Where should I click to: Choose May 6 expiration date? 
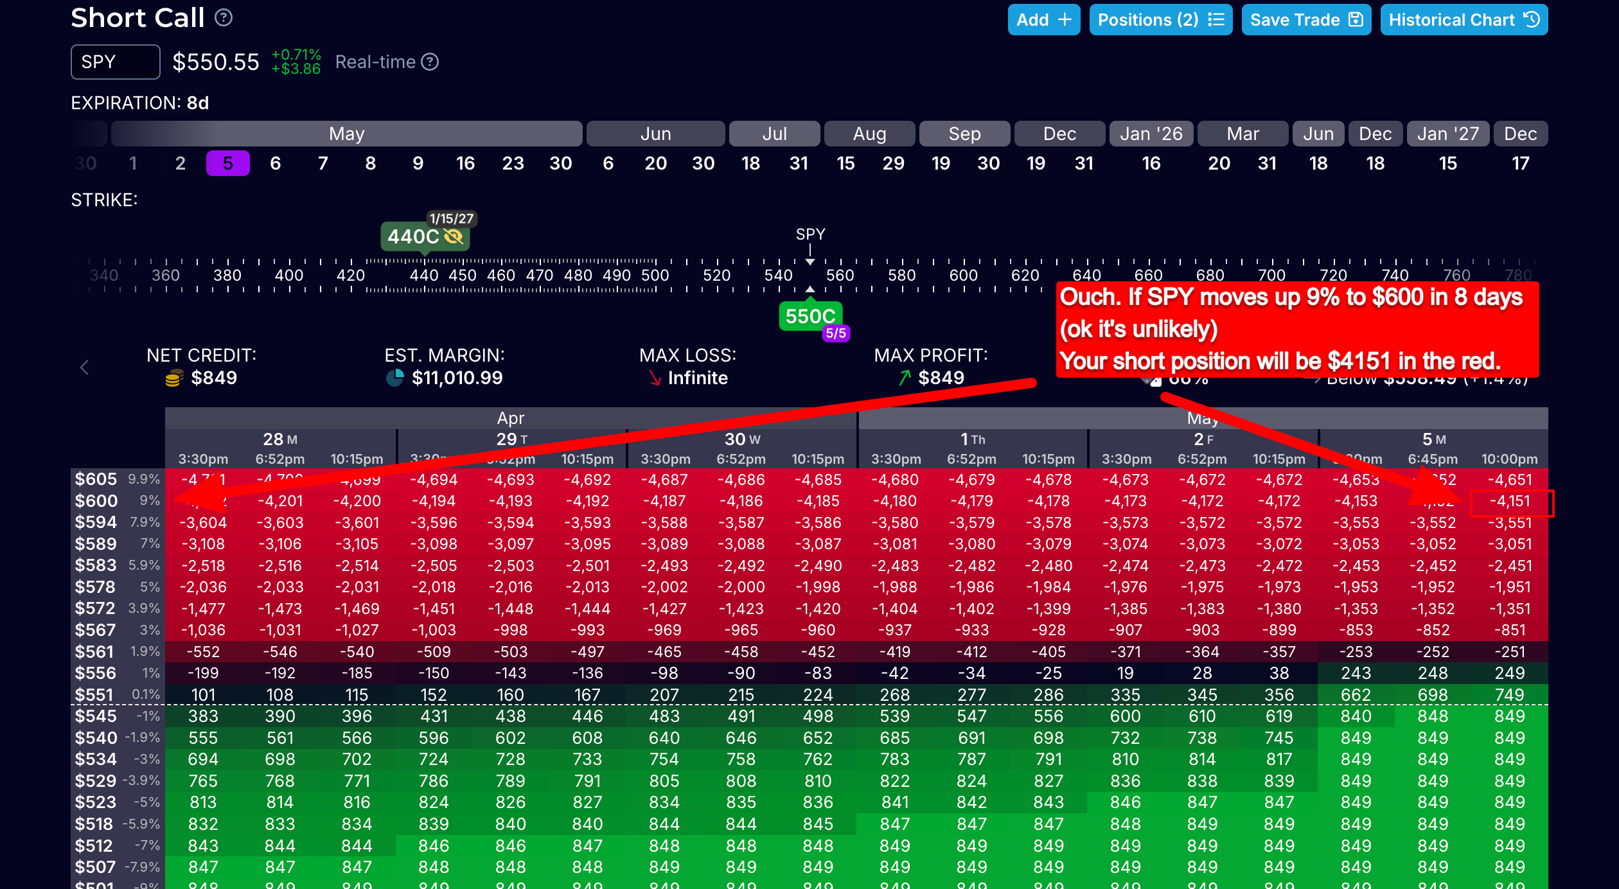(x=276, y=163)
